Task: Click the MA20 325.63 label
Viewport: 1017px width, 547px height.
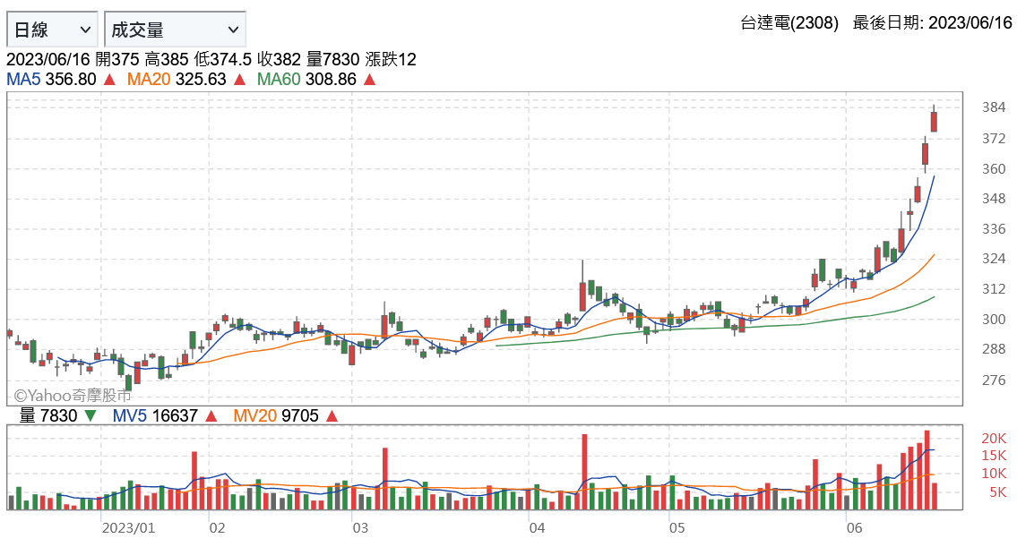Action: coord(177,80)
